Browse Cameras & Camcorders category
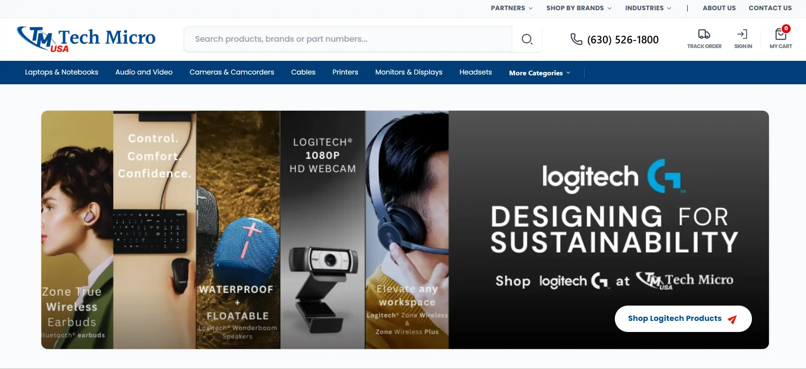Screen dimensions: 806x369 [232, 72]
